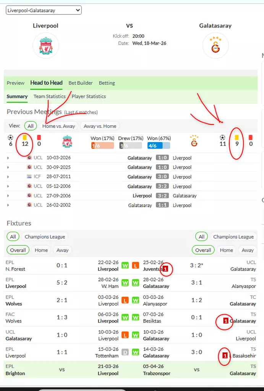Screen dimensions: 264x391
Task: Click the right Fixtures 'Champions League' filter button
Action: tap(233, 237)
